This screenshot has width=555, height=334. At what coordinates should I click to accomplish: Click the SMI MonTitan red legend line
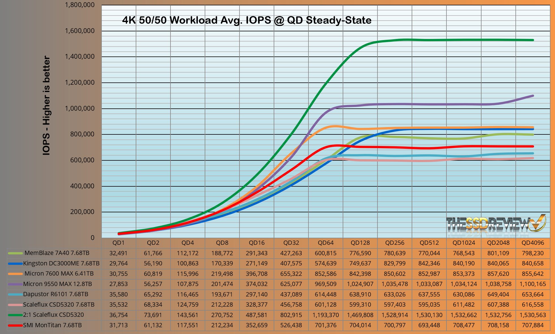pos(15,325)
